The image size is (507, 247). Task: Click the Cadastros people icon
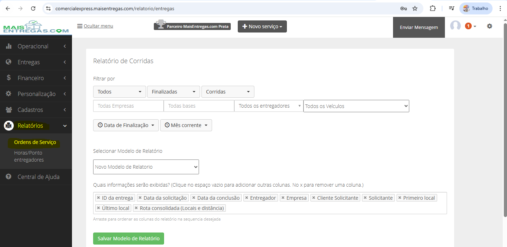coord(9,110)
